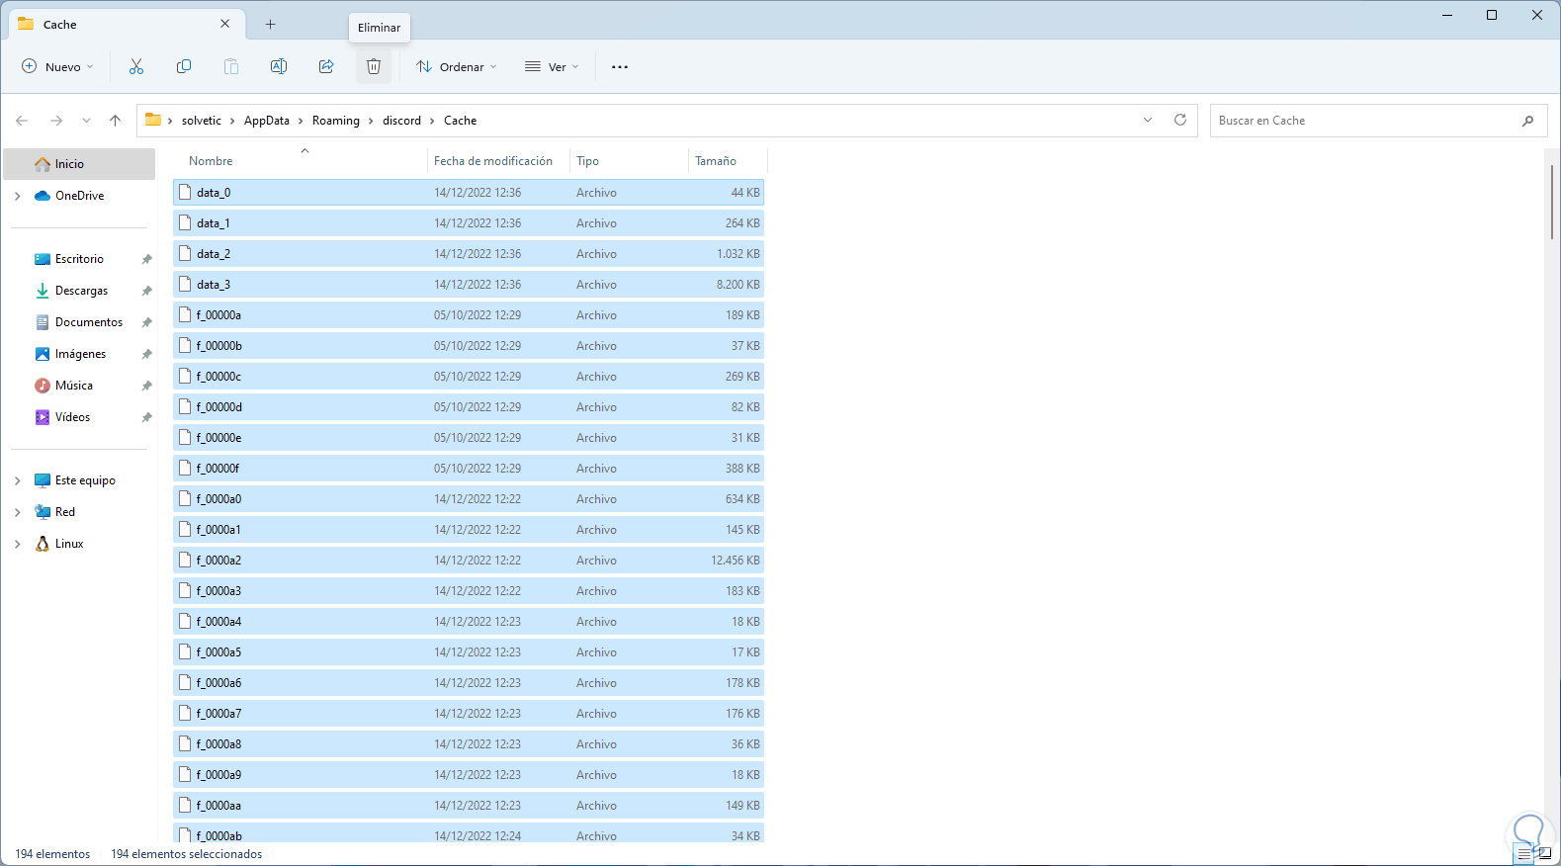Click the data_0 file icon
The image size is (1561, 866).
(x=185, y=192)
